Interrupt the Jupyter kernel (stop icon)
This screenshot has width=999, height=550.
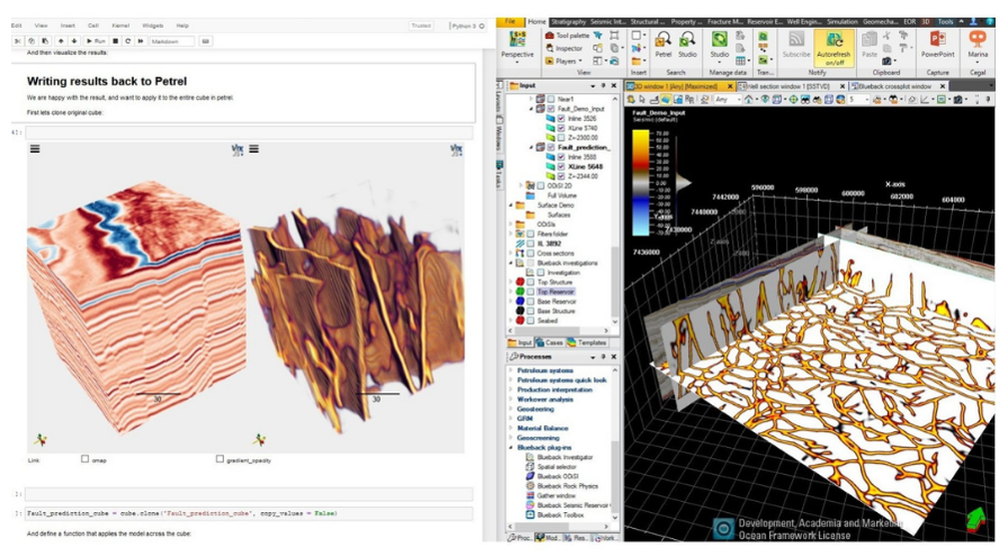(115, 41)
